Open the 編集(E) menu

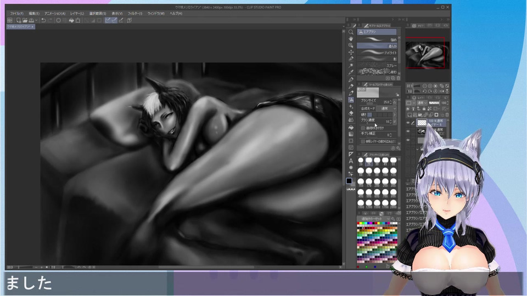tap(34, 14)
